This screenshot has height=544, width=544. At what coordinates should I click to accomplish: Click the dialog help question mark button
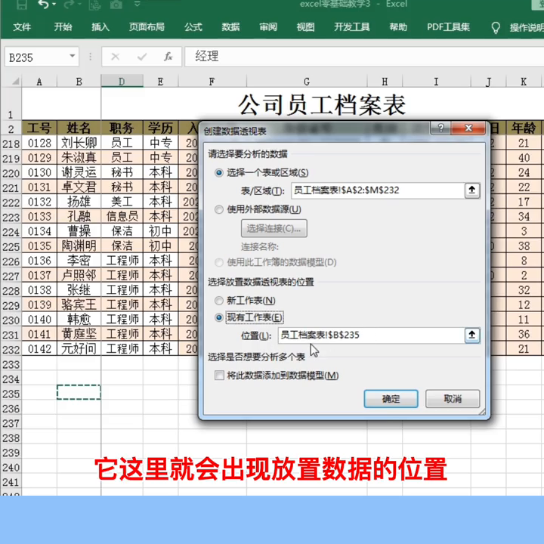pyautogui.click(x=440, y=128)
